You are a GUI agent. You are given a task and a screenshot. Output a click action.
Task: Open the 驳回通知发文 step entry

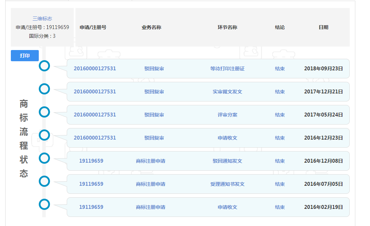tap(227, 161)
